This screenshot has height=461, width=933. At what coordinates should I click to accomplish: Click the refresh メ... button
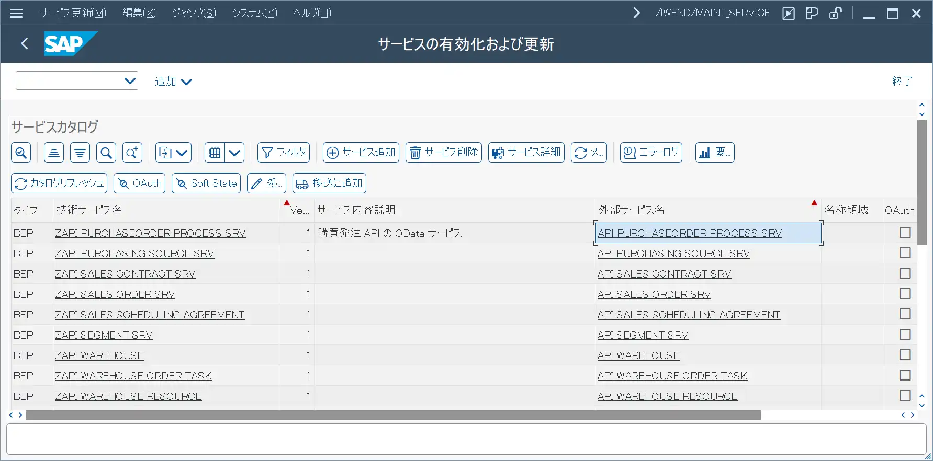tap(589, 153)
